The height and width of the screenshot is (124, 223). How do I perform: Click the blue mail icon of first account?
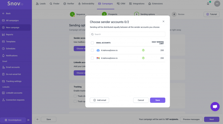[98, 50]
